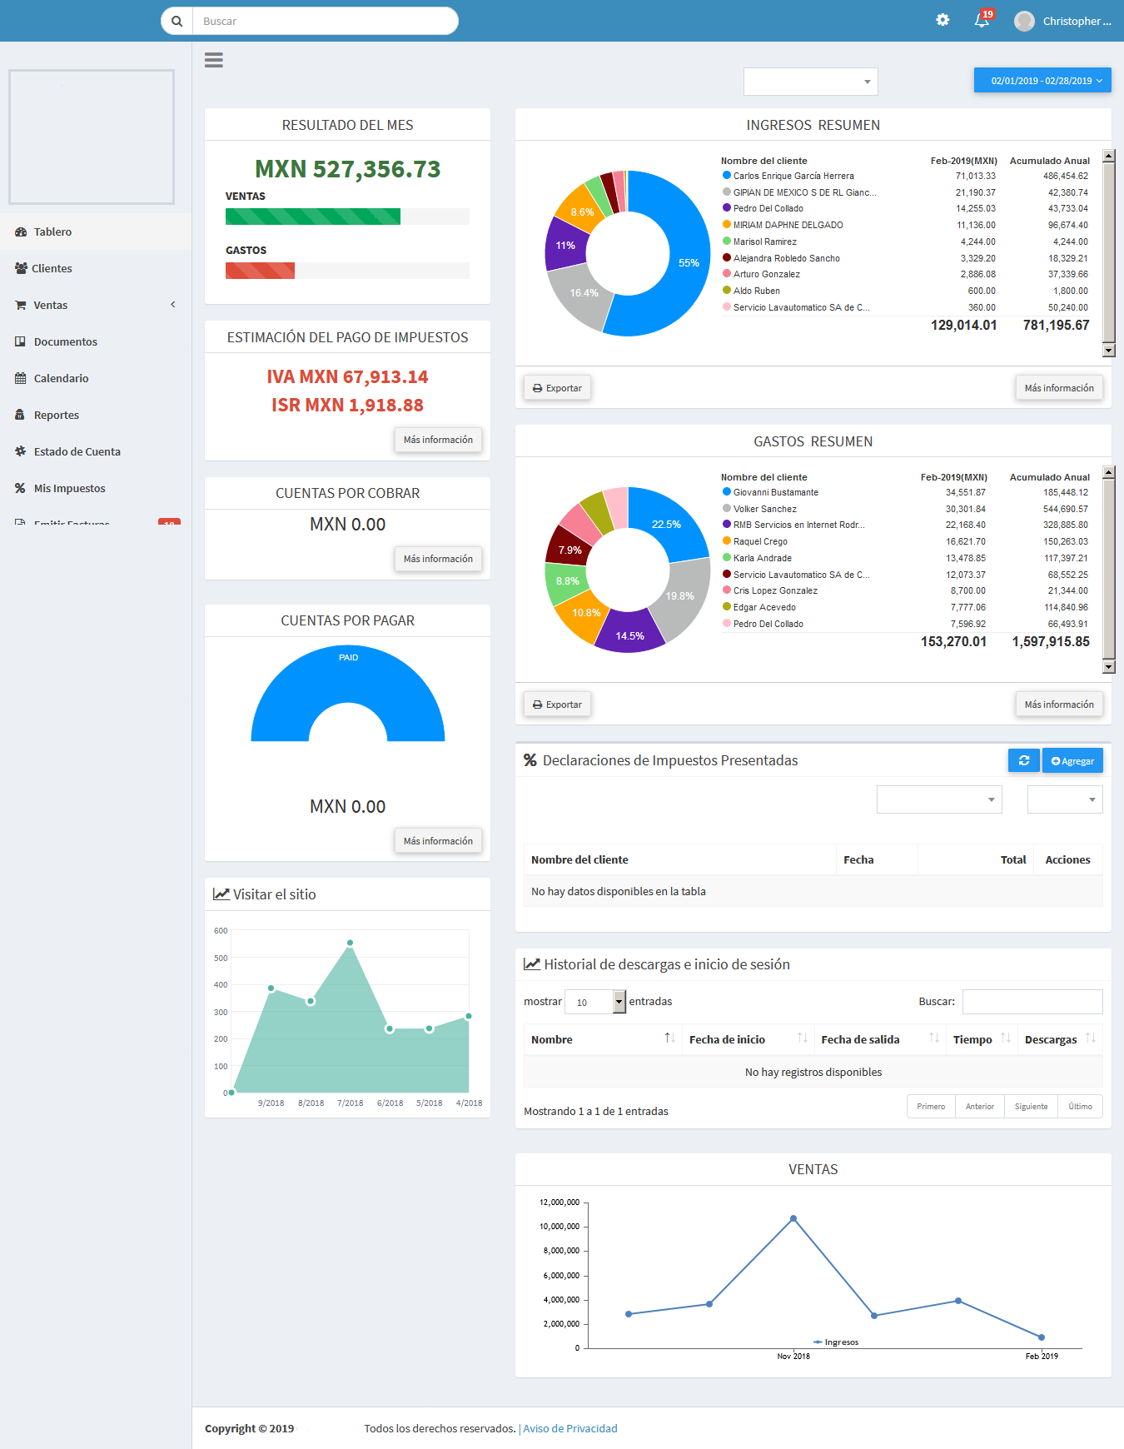Open the Christopher user menu
The width and height of the screenshot is (1124, 1449).
1063,21
